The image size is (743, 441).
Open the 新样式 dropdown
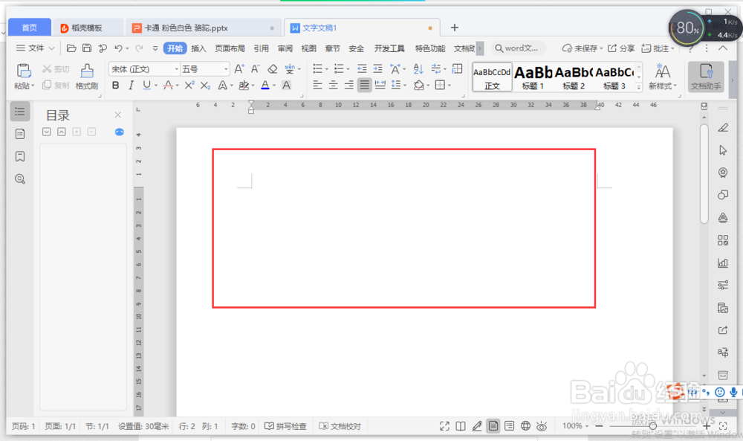(663, 86)
